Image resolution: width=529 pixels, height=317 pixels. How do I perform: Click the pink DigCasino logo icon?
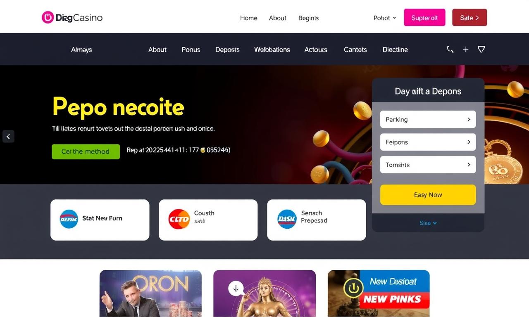click(x=48, y=17)
